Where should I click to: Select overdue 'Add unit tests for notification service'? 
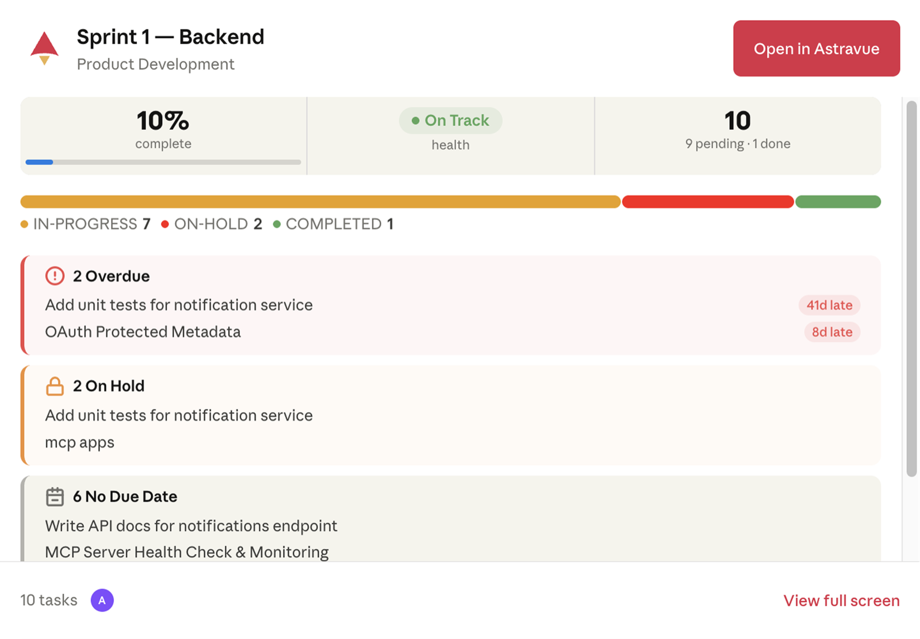[x=179, y=305]
